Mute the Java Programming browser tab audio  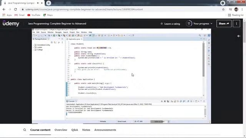coord(38,3)
